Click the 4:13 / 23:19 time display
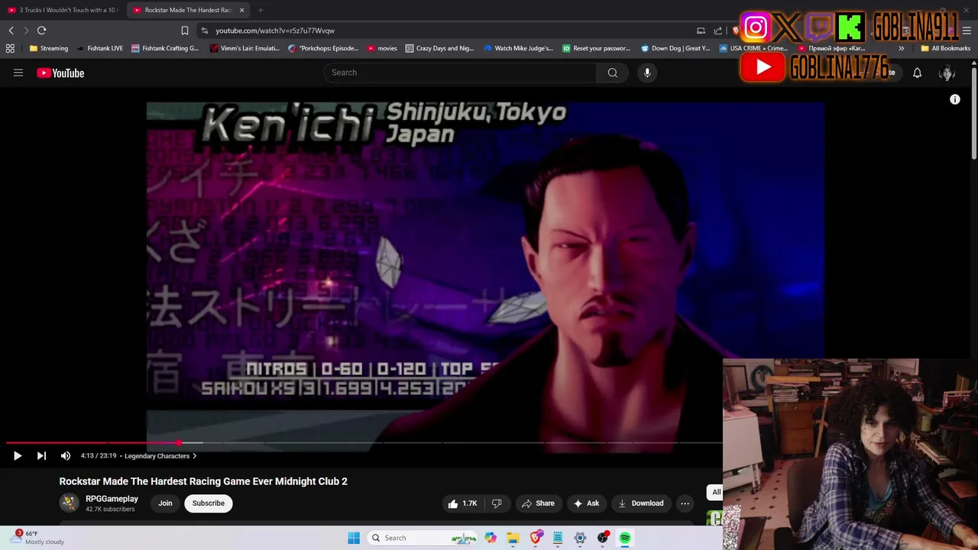 coord(99,456)
